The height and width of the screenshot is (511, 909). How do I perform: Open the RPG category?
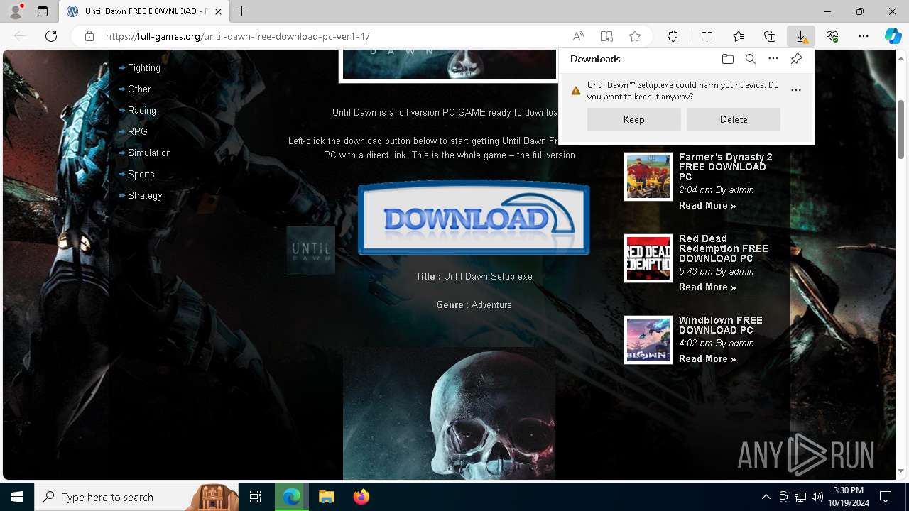[x=138, y=132]
